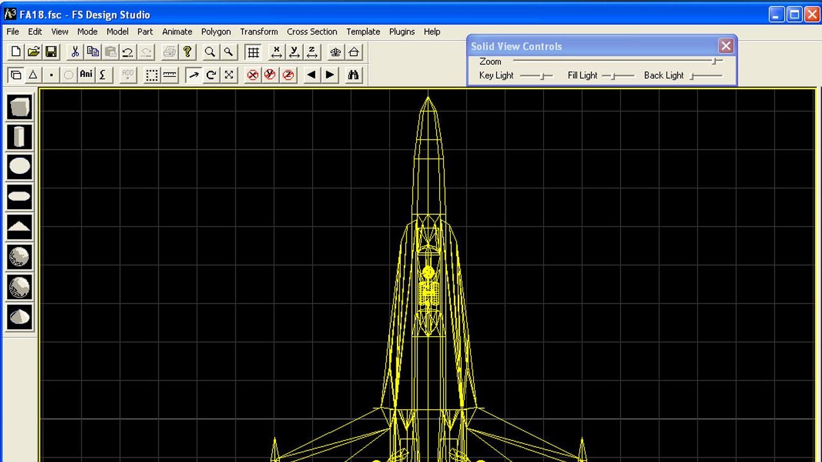
Task: Open the Plugins menu
Action: point(402,31)
